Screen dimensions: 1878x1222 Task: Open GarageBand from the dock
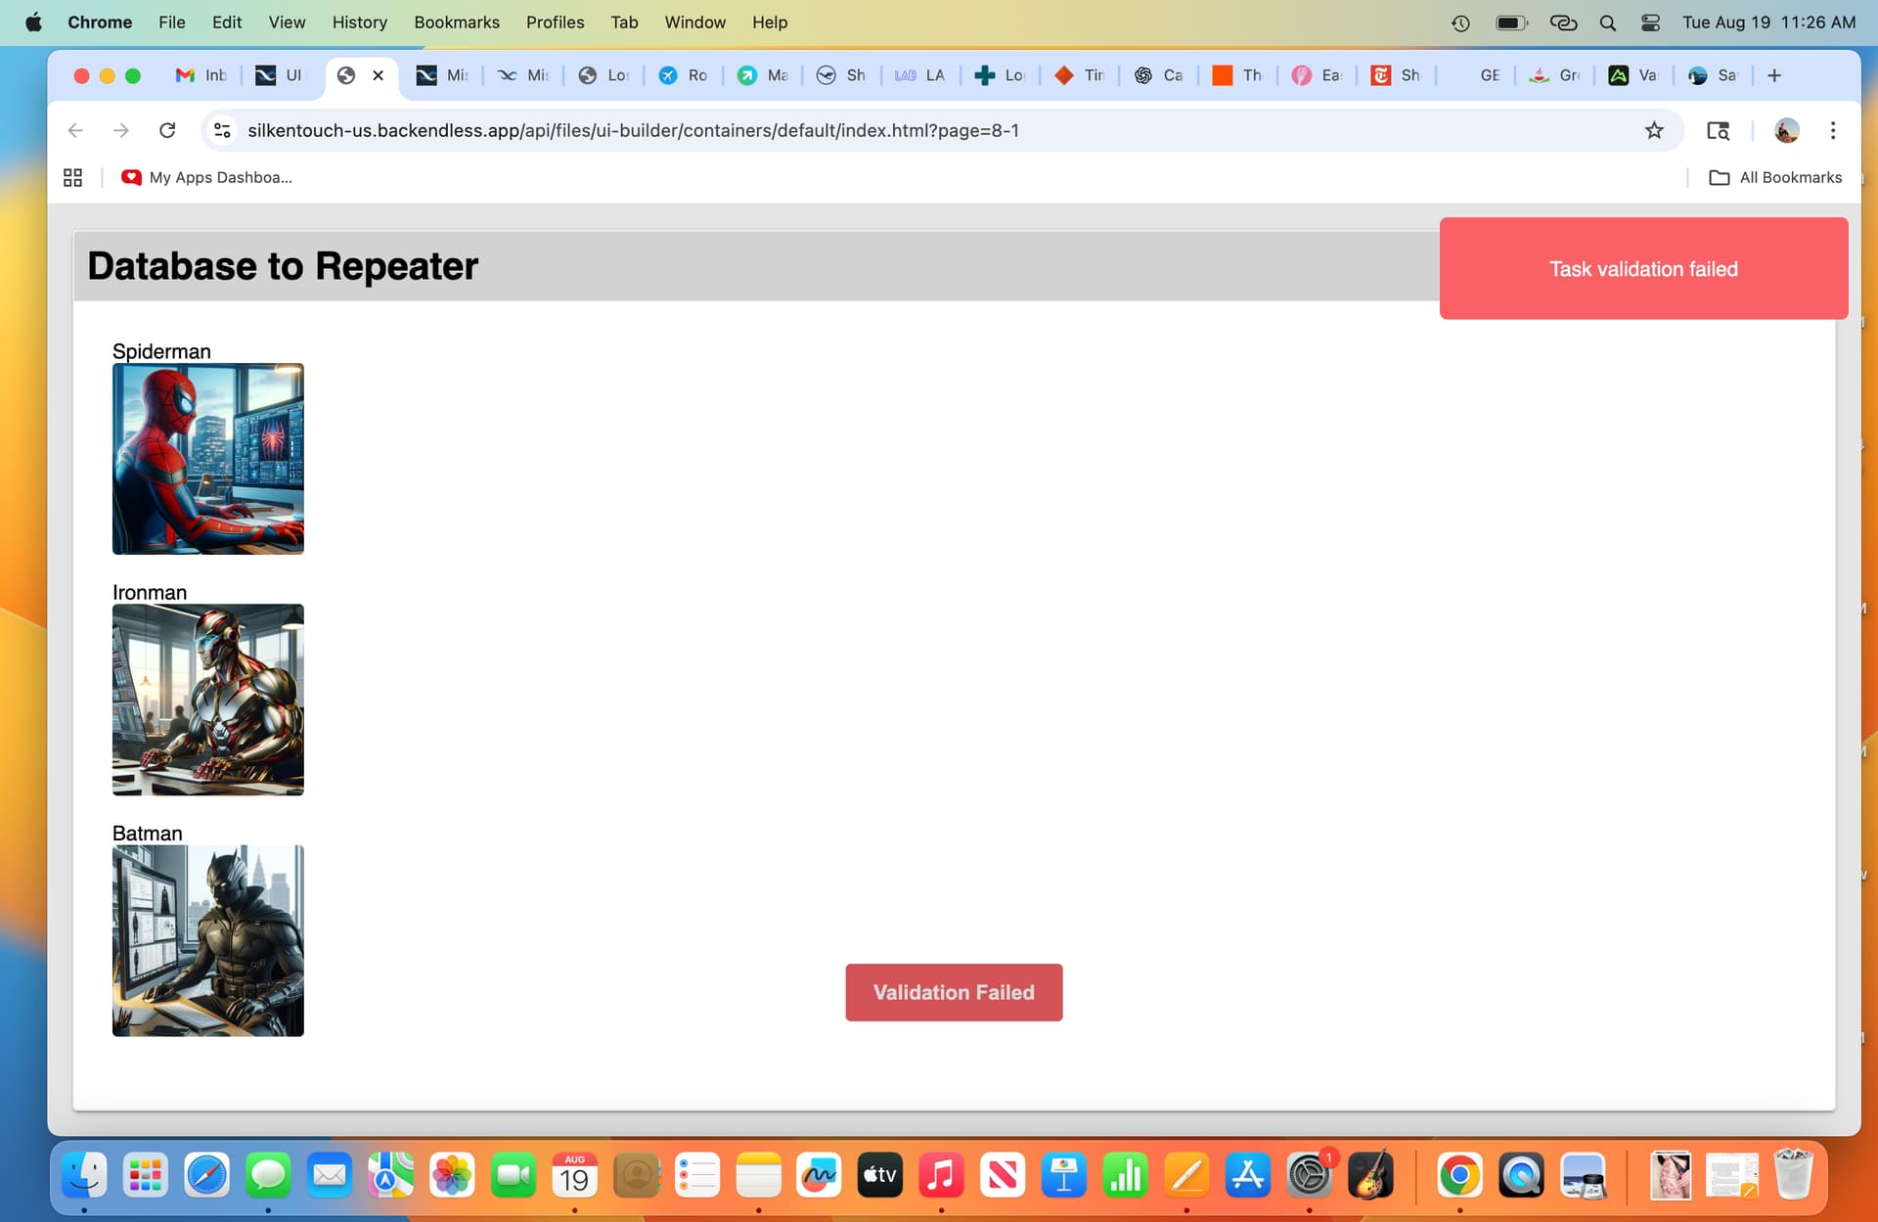tap(1370, 1175)
